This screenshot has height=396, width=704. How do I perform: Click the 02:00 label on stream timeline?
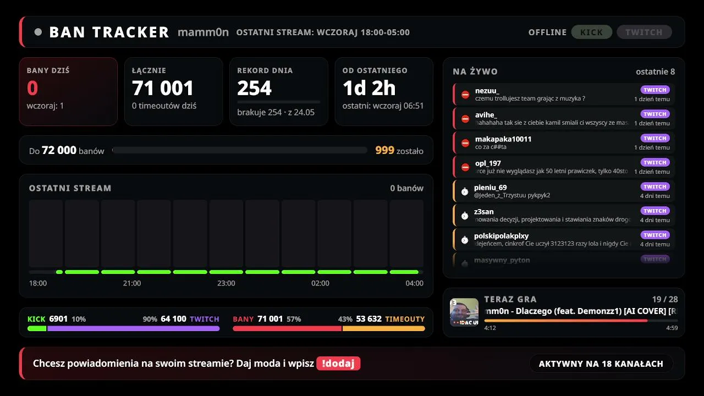(320, 283)
